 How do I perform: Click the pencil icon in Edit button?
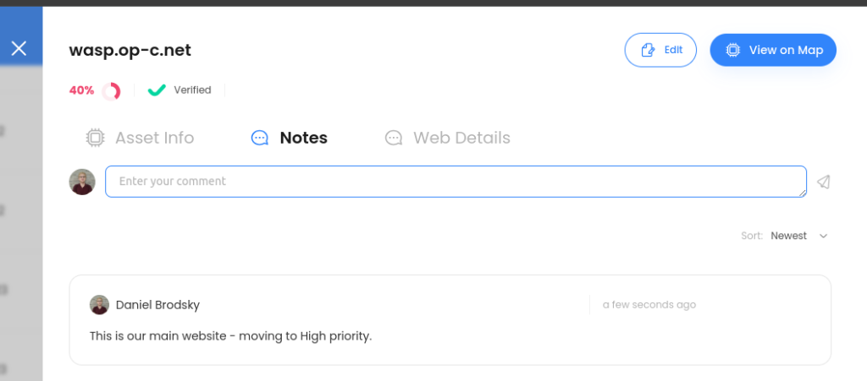click(x=649, y=50)
